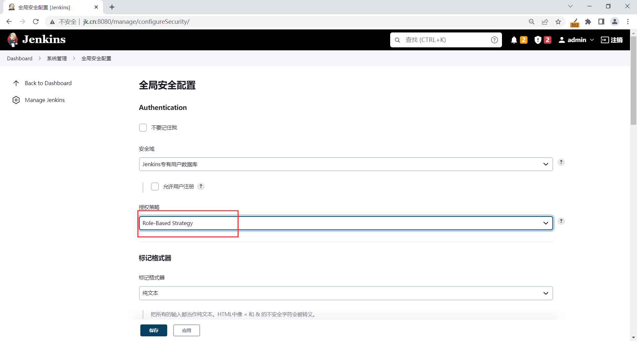Open the security warnings shield icon
The width and height of the screenshot is (637, 341).
click(x=538, y=40)
